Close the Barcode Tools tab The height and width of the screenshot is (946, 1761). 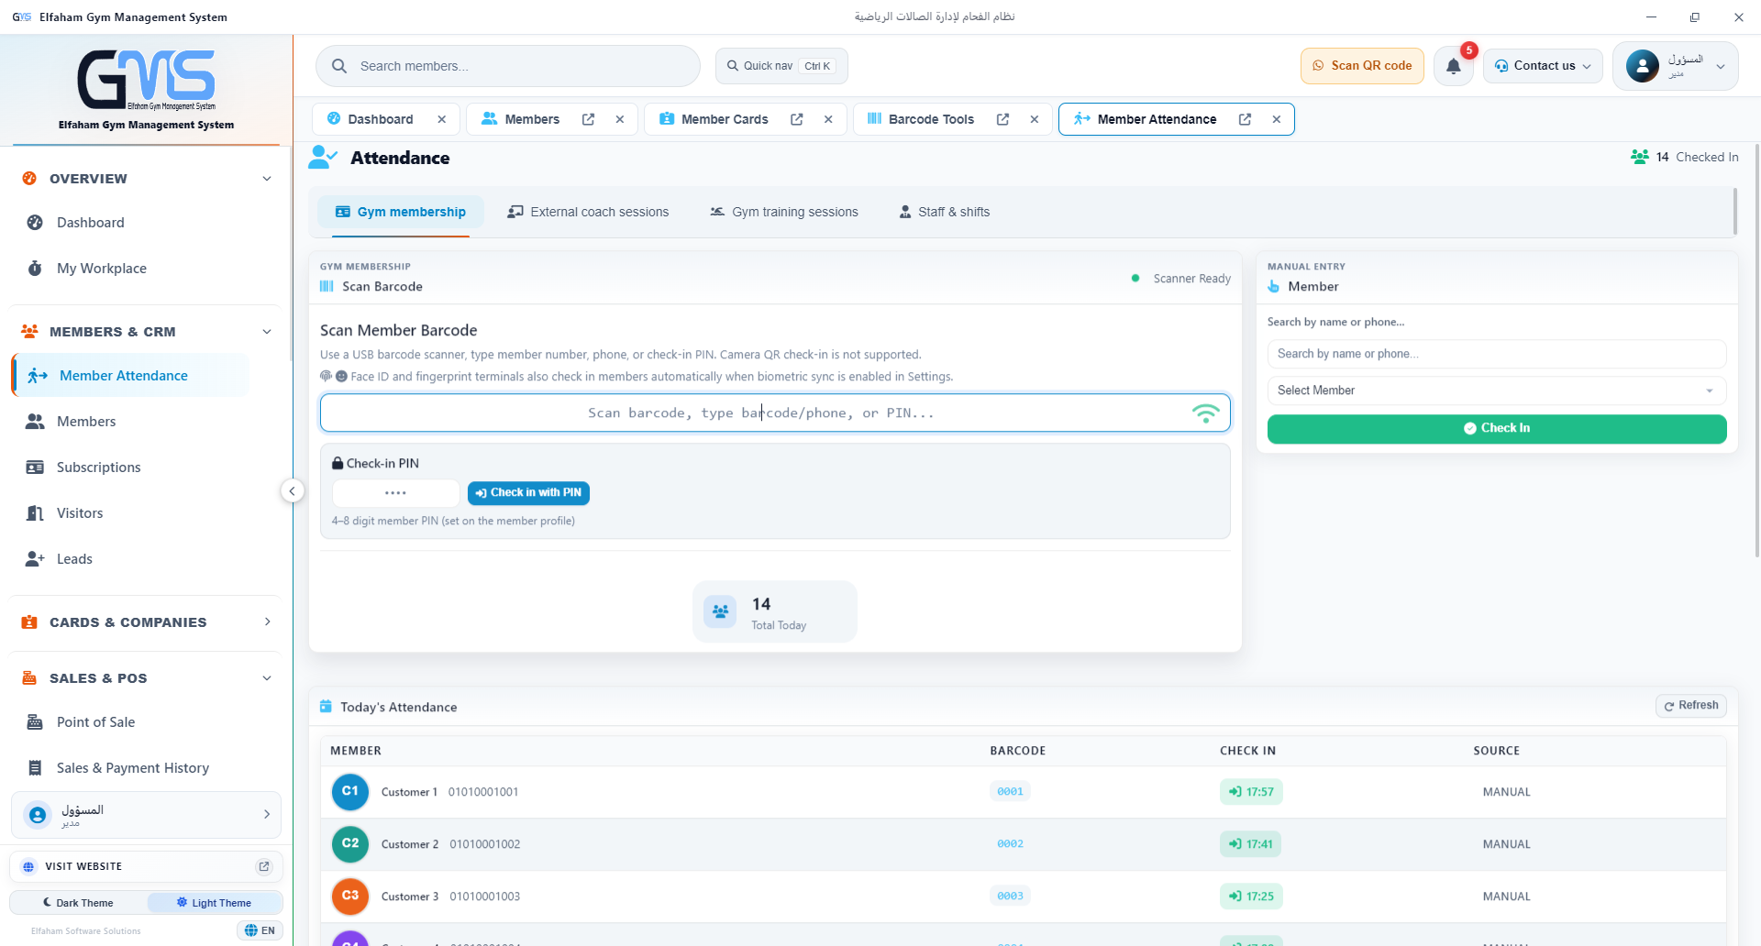[1035, 119]
